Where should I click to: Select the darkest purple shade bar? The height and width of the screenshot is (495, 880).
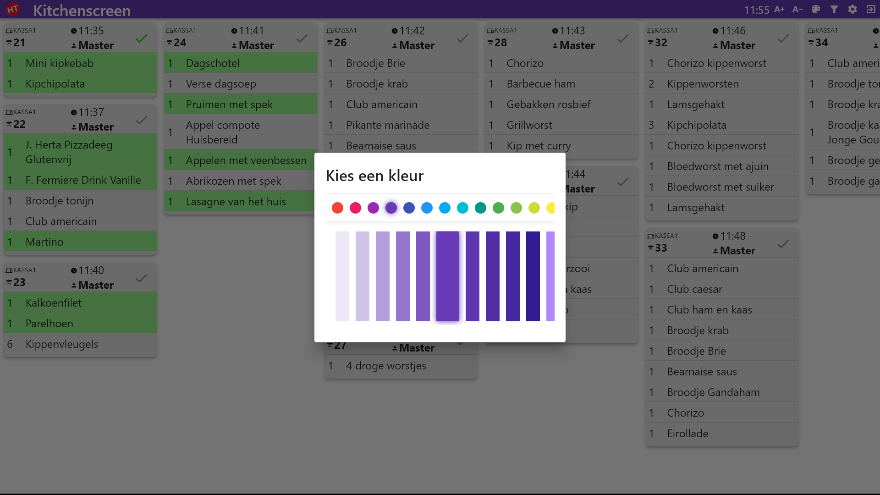(x=533, y=276)
